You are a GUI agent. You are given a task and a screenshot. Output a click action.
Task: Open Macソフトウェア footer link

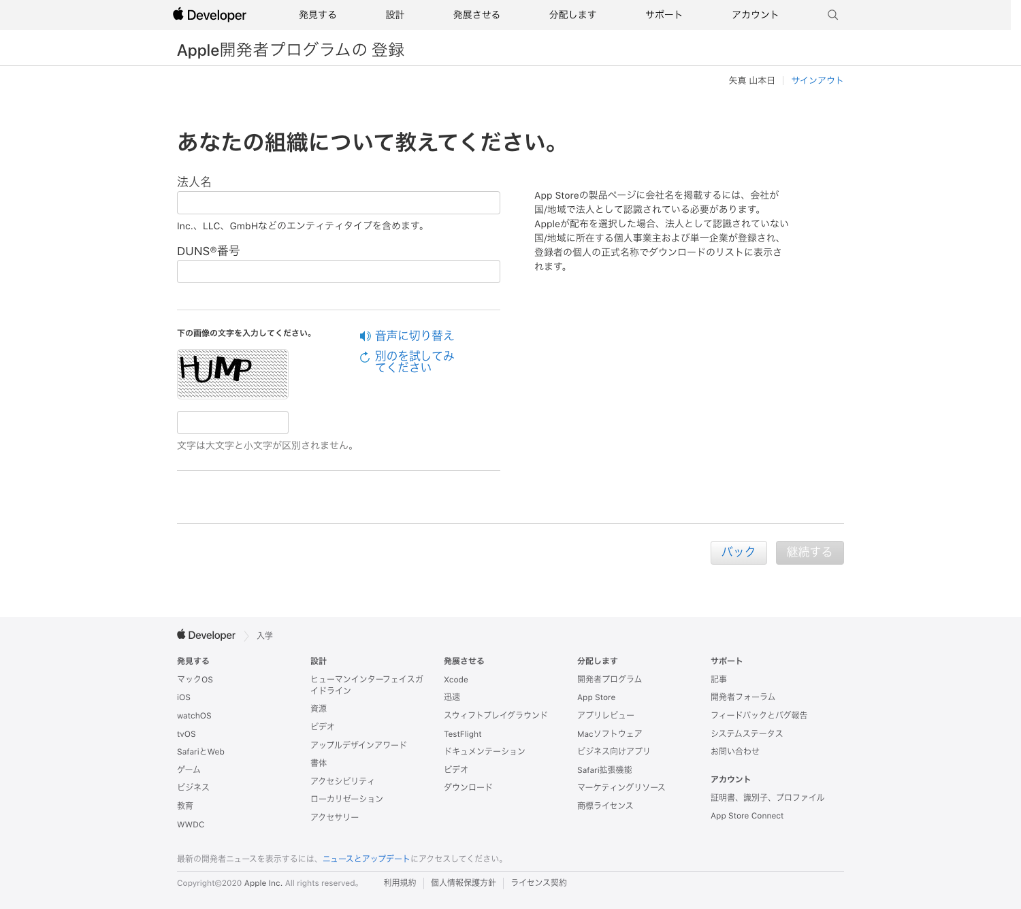tap(610, 733)
